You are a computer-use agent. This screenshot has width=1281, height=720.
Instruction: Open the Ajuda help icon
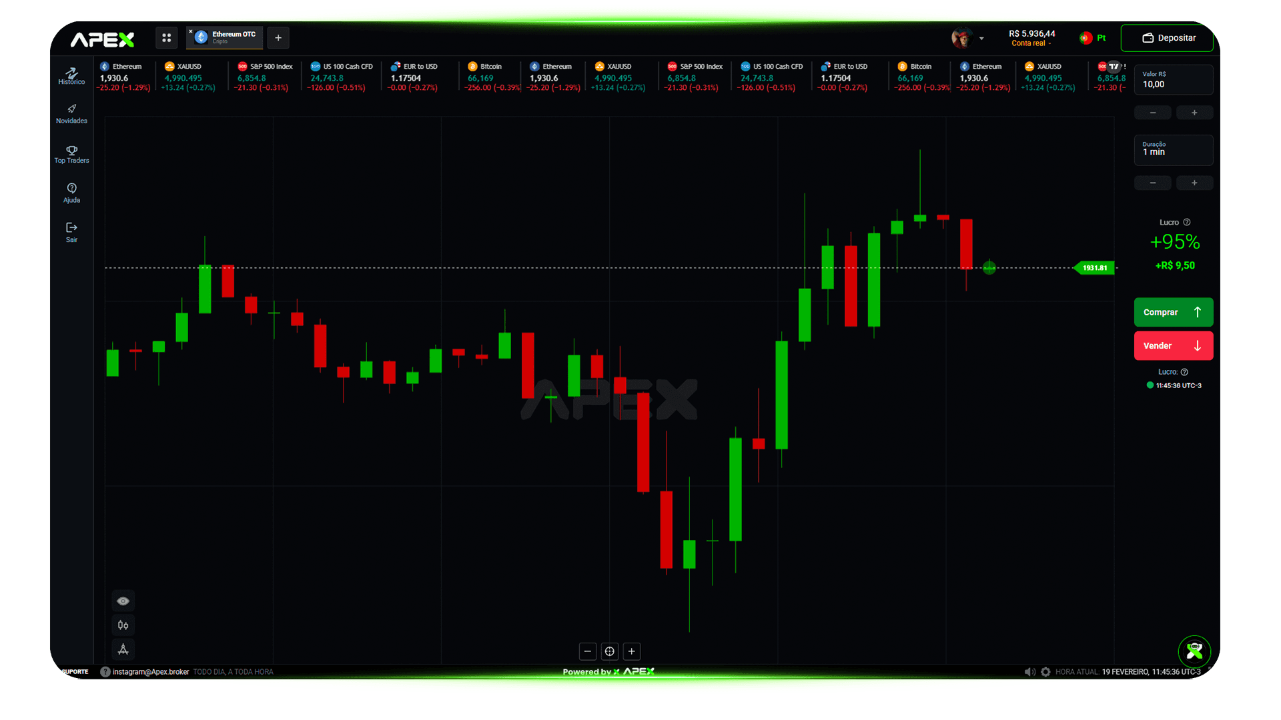point(71,193)
